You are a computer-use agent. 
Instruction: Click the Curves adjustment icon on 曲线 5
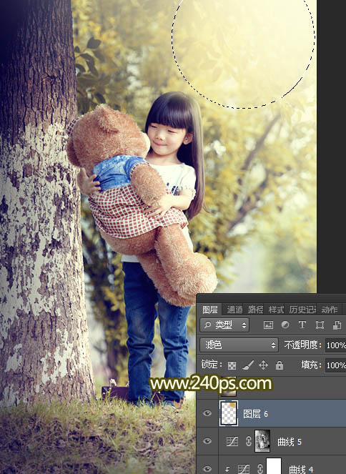pyautogui.click(x=232, y=442)
